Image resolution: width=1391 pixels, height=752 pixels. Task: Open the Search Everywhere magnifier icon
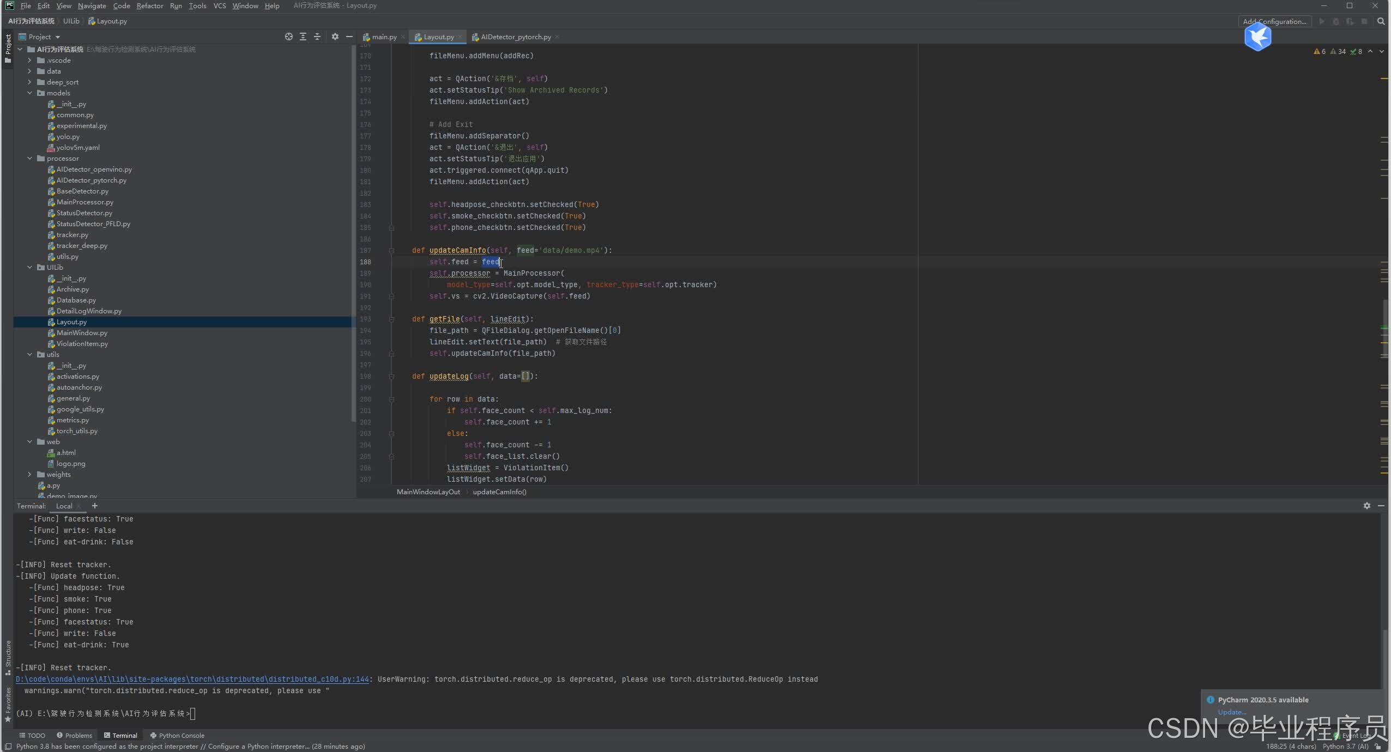click(x=1381, y=21)
